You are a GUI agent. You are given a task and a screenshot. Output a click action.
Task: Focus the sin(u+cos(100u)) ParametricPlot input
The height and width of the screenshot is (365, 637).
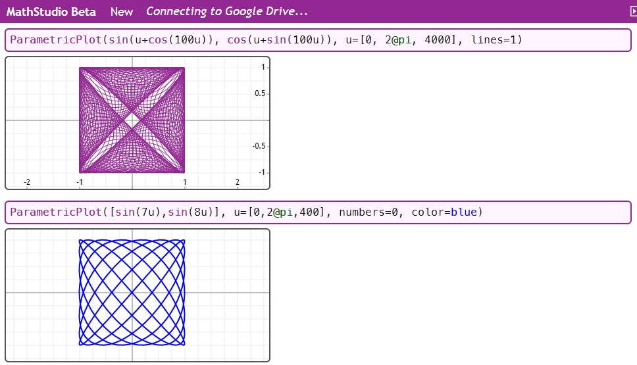(x=318, y=40)
